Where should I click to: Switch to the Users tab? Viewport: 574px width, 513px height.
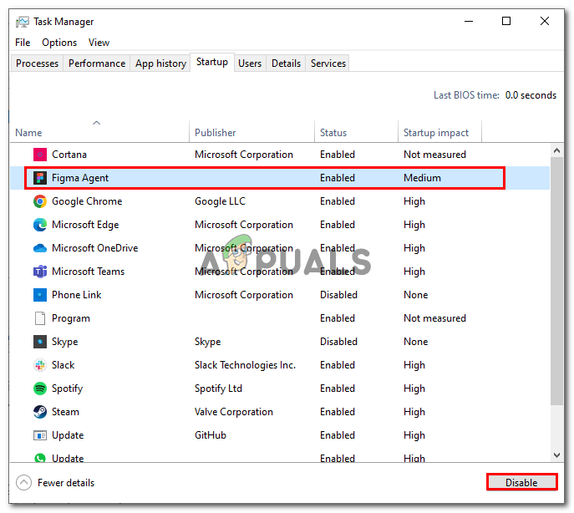[x=250, y=63]
